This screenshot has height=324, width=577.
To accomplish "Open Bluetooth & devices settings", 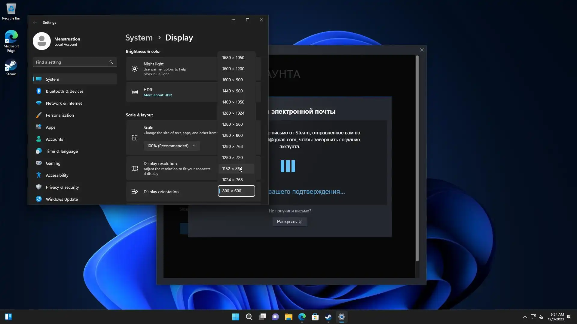I will click(65, 91).
